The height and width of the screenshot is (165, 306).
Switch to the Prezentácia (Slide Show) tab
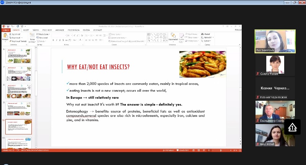73,30
